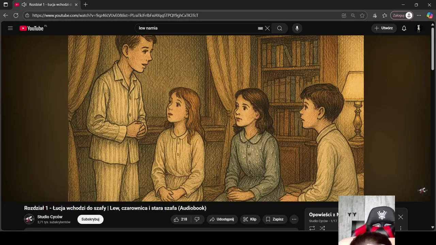436x245 pixels.
Task: Click the video title Rozdział 1 text
Action: [115, 208]
